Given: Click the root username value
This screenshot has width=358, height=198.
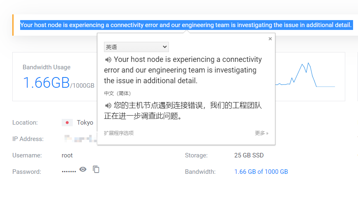Looking at the screenshot, I should pyautogui.click(x=67, y=155).
